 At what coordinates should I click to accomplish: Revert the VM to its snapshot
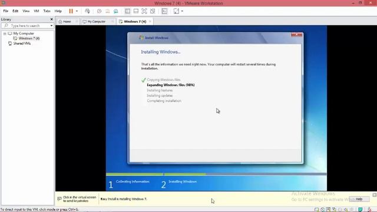tap(107, 11)
